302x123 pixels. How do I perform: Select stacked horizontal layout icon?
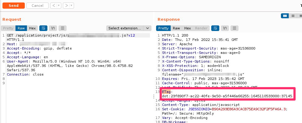(293, 16)
